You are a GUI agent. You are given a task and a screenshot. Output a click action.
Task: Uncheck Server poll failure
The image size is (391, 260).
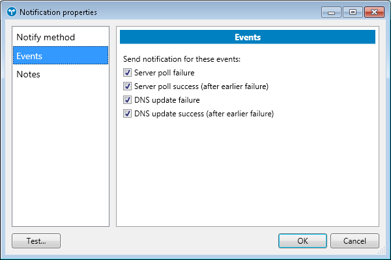[127, 73]
